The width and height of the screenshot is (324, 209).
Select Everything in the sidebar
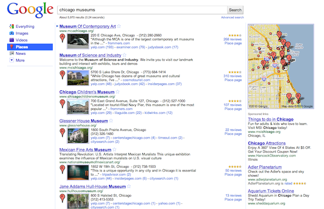click(x=25, y=26)
